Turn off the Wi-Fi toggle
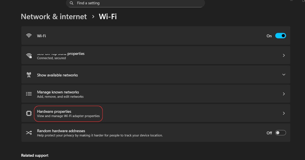This screenshot has width=305, height=160. pos(281,36)
